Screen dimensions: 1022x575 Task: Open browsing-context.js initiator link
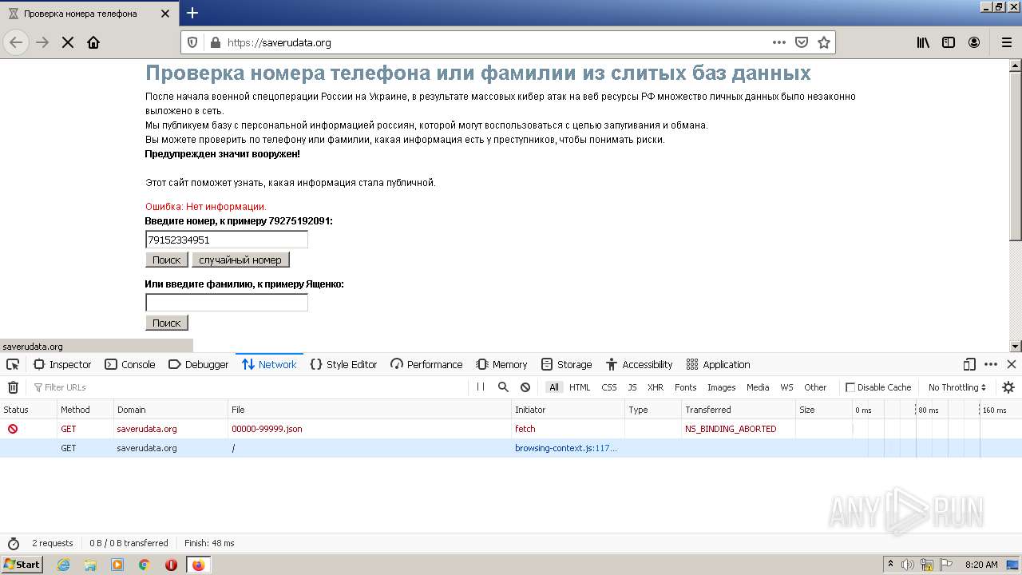pyautogui.click(x=565, y=448)
